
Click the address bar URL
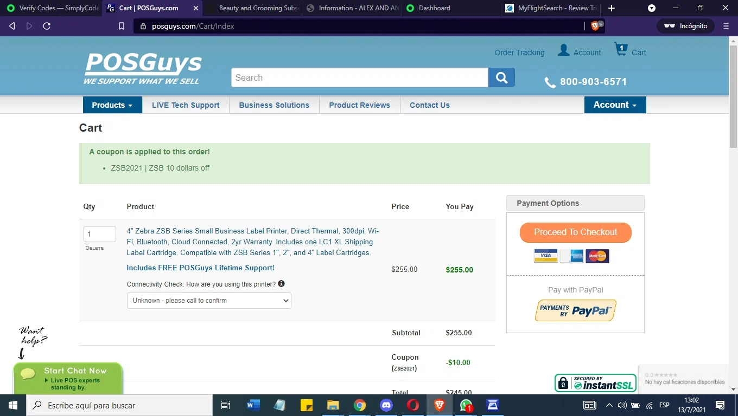pyautogui.click(x=193, y=26)
